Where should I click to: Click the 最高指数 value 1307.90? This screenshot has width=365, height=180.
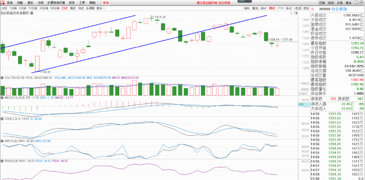click(x=357, y=80)
